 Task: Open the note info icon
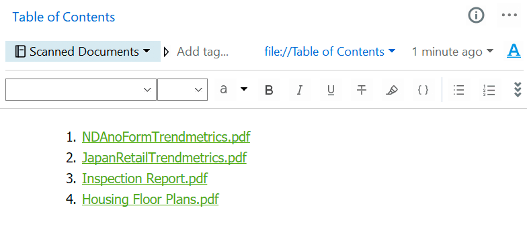pyautogui.click(x=476, y=15)
